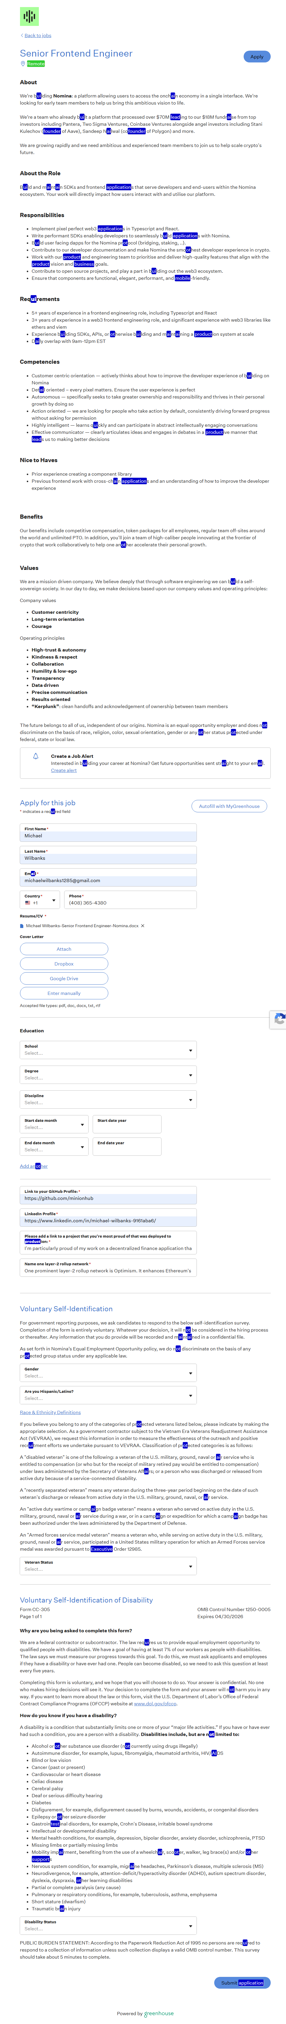Viewport: 286px width, 2024px height.
Task: Remove the uploaded resume with the X icon
Action: point(142,926)
